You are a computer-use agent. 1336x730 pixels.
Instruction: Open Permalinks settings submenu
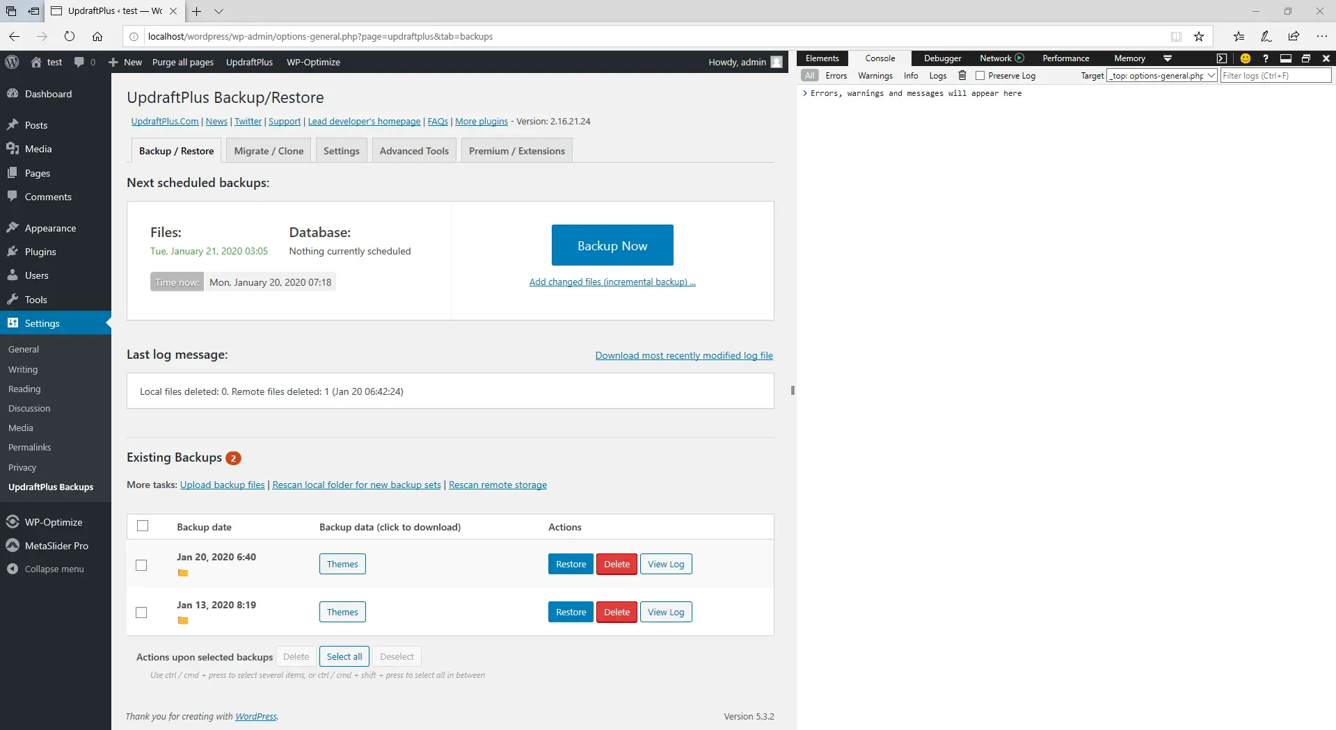pos(30,447)
